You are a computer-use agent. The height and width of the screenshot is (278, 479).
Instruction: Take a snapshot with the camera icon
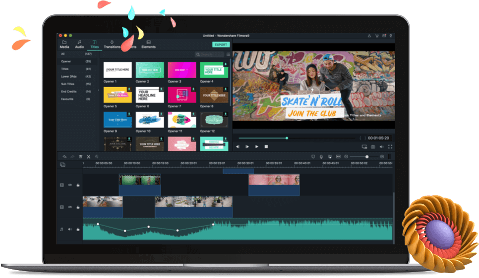(373, 146)
